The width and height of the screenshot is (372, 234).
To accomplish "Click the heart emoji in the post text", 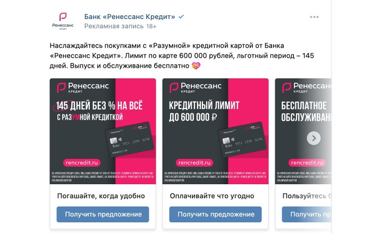I will [x=196, y=66].
